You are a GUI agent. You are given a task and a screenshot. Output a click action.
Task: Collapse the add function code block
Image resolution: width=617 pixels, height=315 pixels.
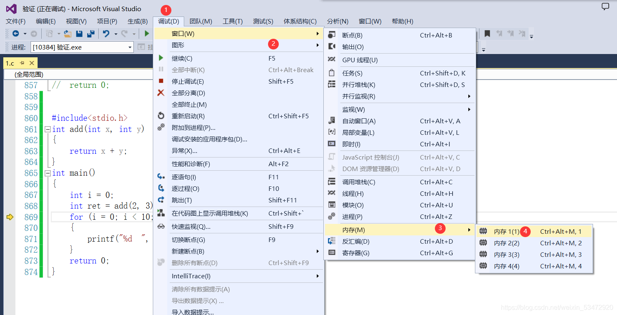[x=47, y=129]
